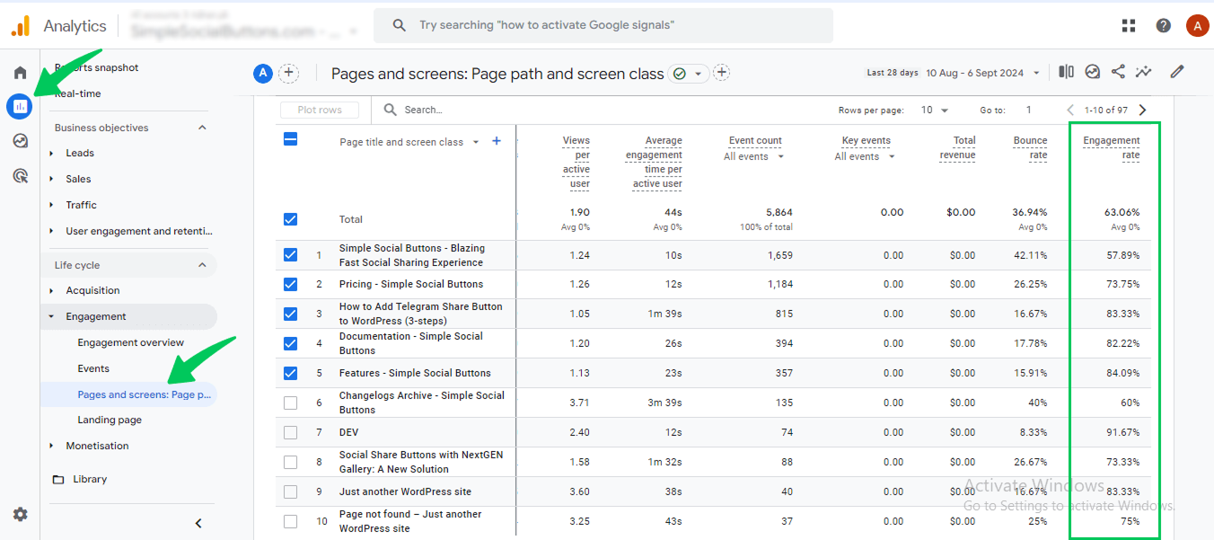1214x540 pixels.
Task: Collapse the Business objectives section
Action: pyautogui.click(x=202, y=128)
